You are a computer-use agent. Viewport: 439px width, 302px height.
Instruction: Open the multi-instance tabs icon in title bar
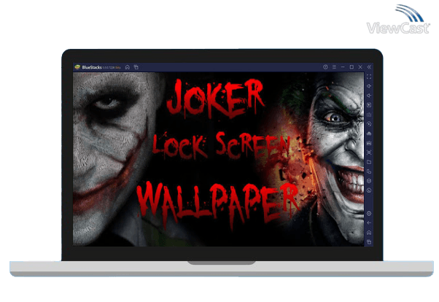[x=136, y=67]
